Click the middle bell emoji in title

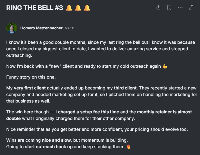[x=78, y=8]
